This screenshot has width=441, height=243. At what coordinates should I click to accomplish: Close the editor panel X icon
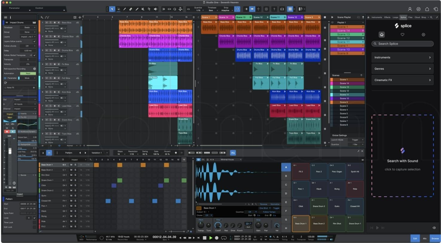coord(362,151)
